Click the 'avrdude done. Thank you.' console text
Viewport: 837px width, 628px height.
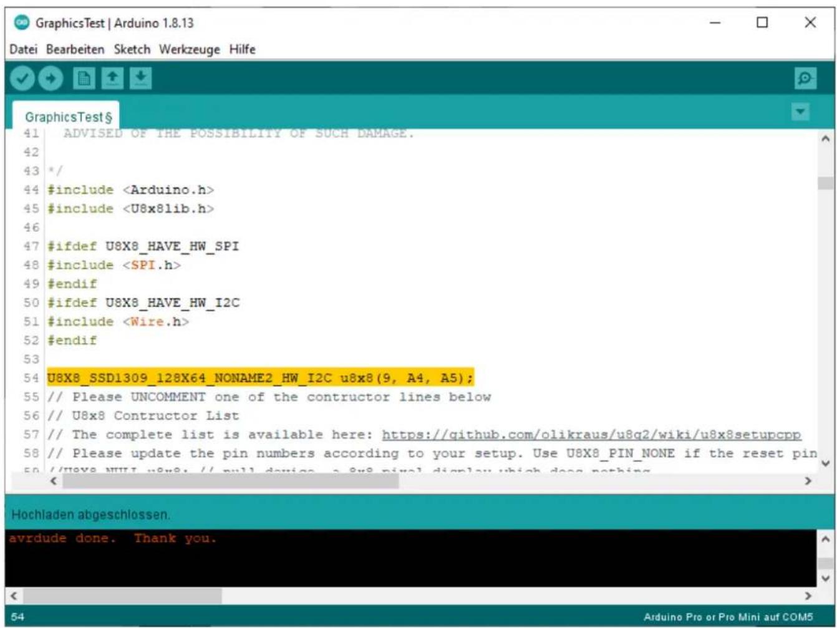coord(113,538)
